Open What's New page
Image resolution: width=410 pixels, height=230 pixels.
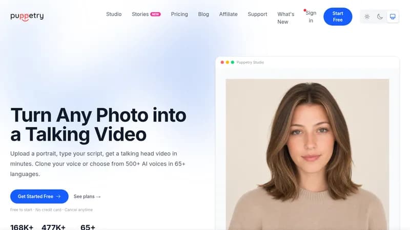285,18
